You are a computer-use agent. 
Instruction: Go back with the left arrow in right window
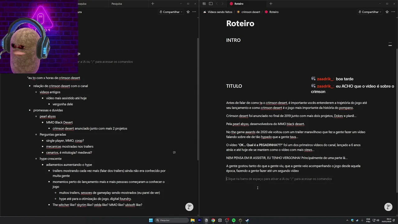click(x=217, y=4)
